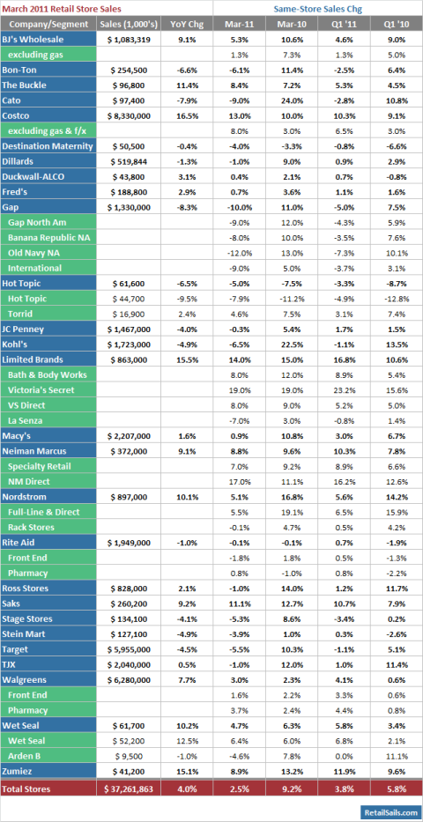Select the Costco company row label
Screen dimensions: 423x822
[48, 115]
